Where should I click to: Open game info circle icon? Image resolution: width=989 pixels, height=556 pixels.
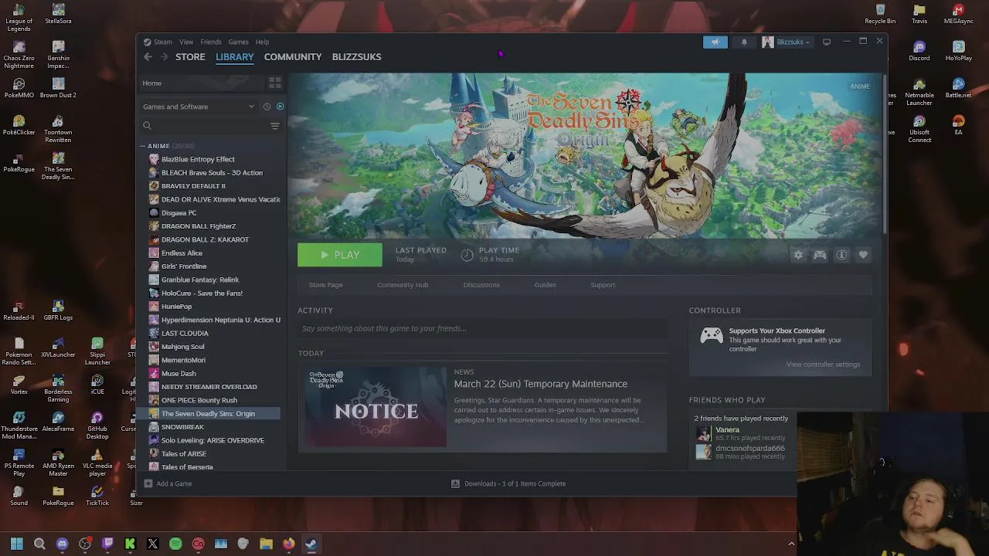click(x=841, y=255)
